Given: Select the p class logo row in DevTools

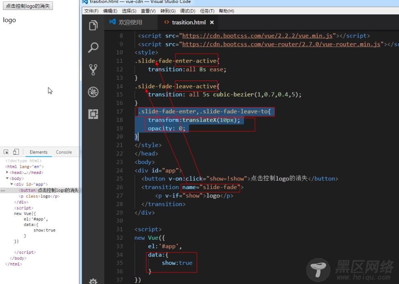Looking at the screenshot, I should point(39,196).
